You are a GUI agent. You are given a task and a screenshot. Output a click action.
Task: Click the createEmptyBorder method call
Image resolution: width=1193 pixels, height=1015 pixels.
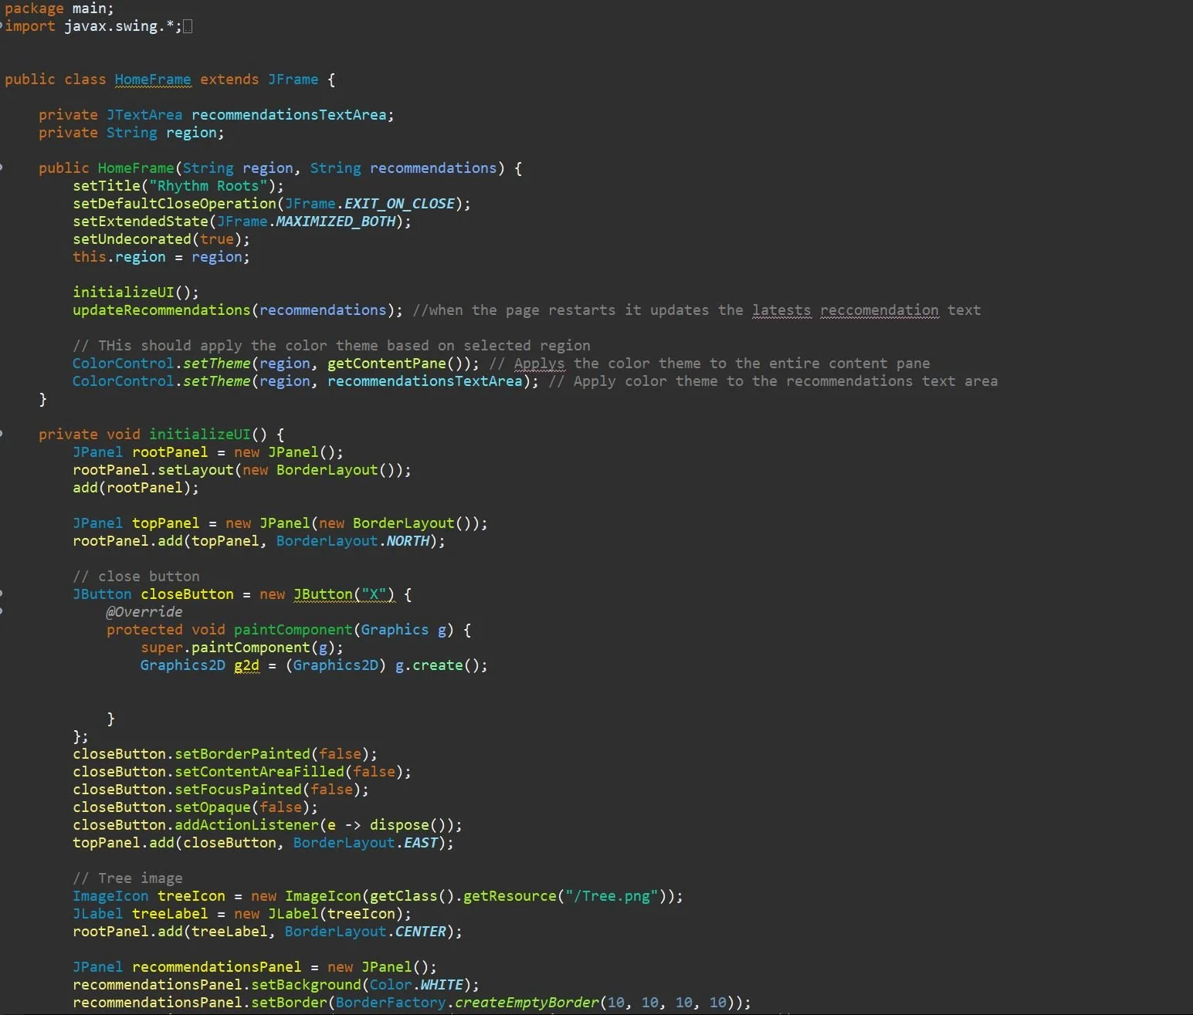pyautogui.click(x=527, y=1003)
